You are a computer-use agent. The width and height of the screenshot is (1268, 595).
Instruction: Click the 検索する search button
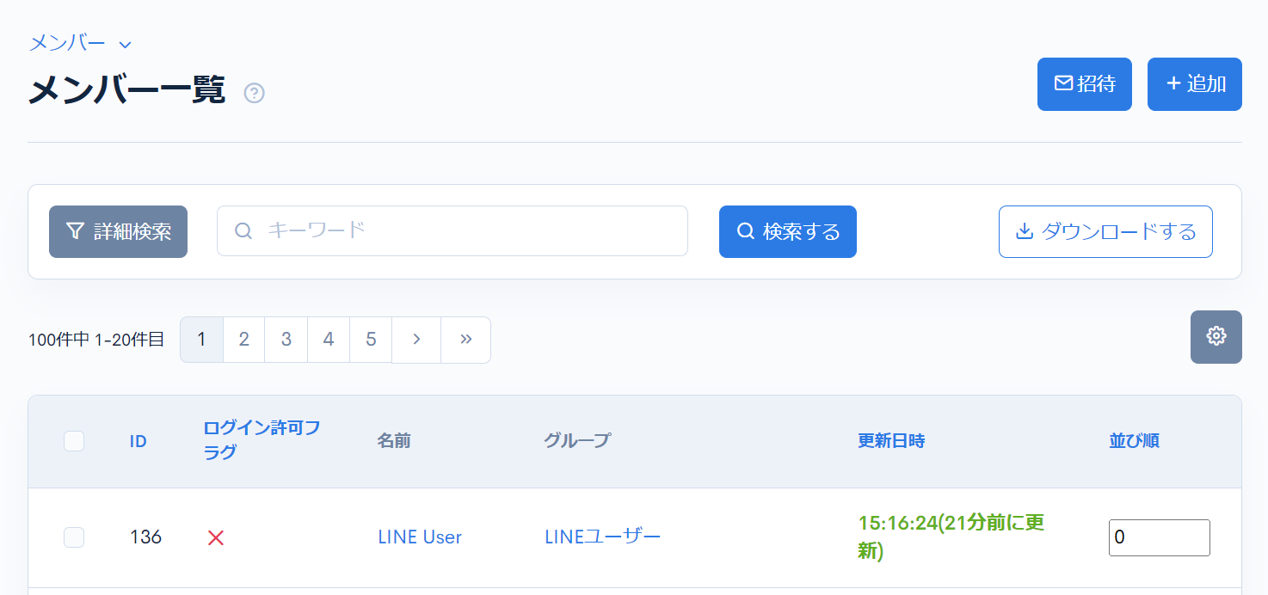point(787,231)
